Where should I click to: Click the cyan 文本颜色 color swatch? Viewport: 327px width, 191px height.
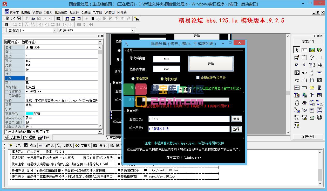[x=29, y=114]
